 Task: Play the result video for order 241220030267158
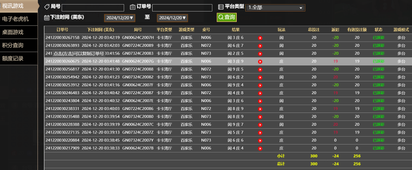(x=260, y=38)
